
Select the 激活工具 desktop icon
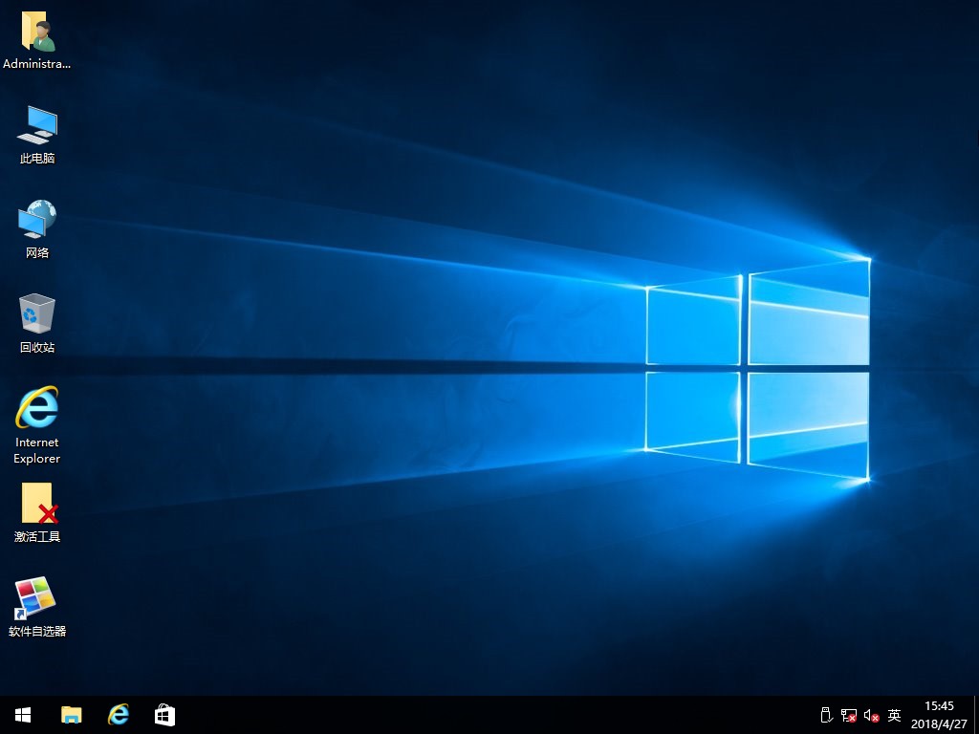pyautogui.click(x=37, y=512)
